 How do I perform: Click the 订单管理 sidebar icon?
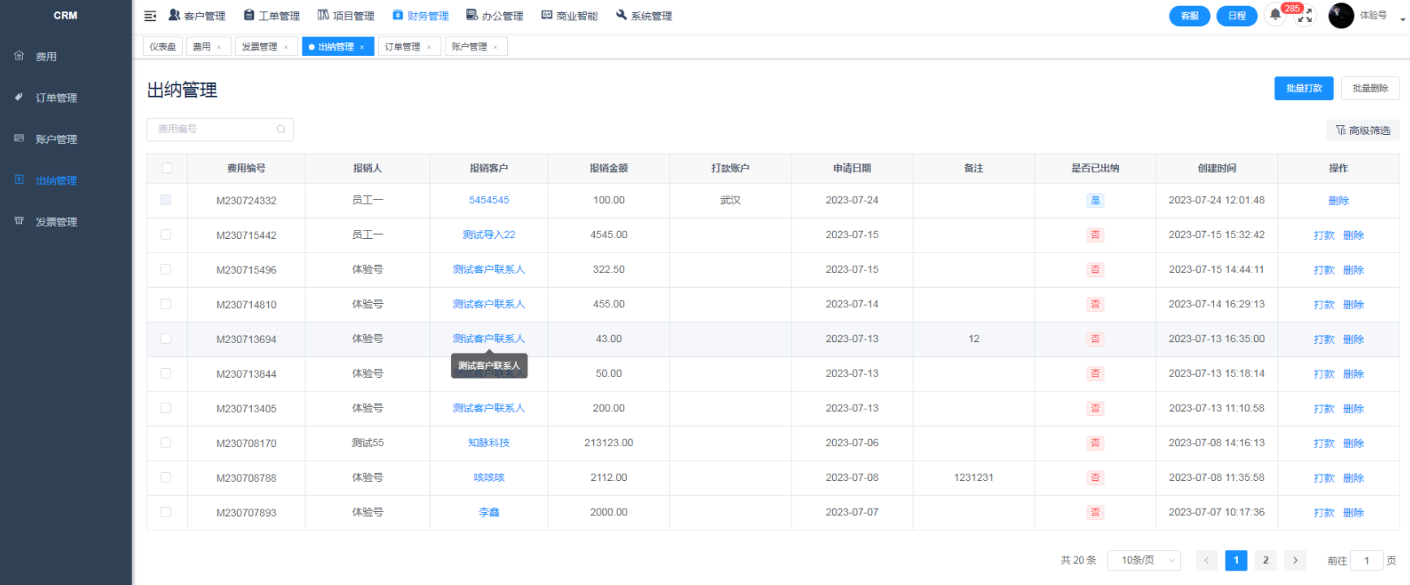(x=19, y=97)
